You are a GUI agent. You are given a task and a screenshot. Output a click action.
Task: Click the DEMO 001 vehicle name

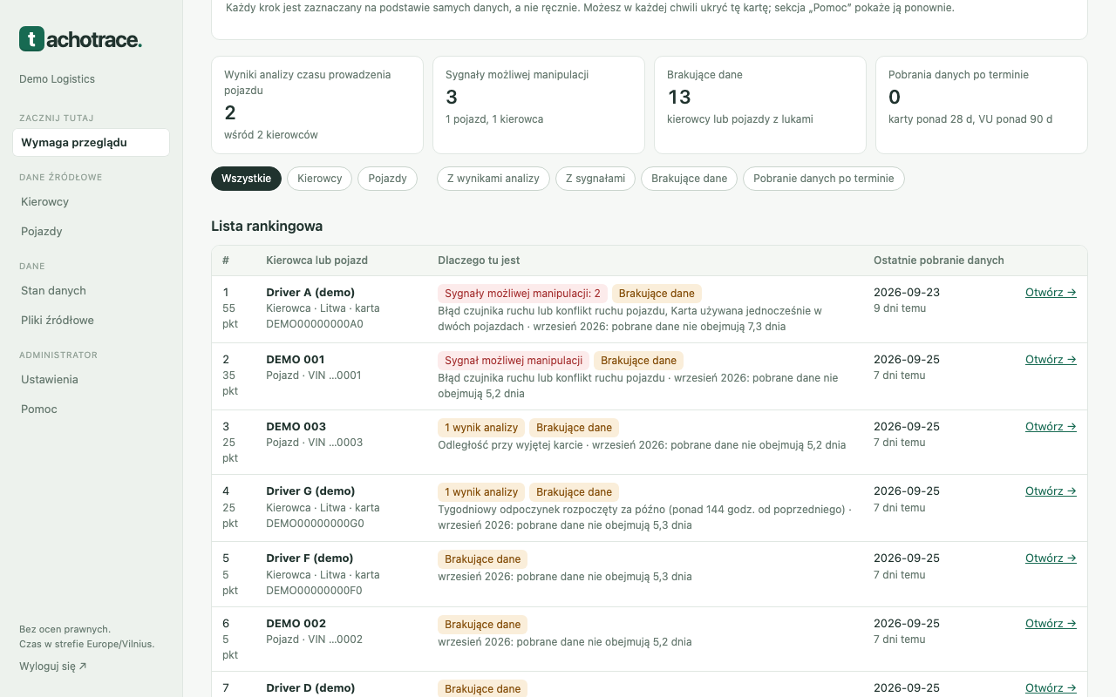pyautogui.click(x=296, y=360)
